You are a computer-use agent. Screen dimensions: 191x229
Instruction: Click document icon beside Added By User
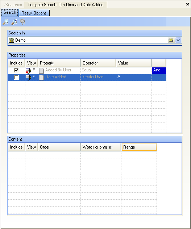tap(42, 71)
